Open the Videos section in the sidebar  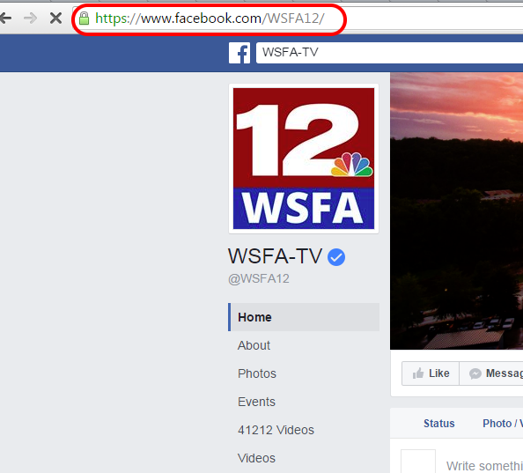(x=256, y=458)
